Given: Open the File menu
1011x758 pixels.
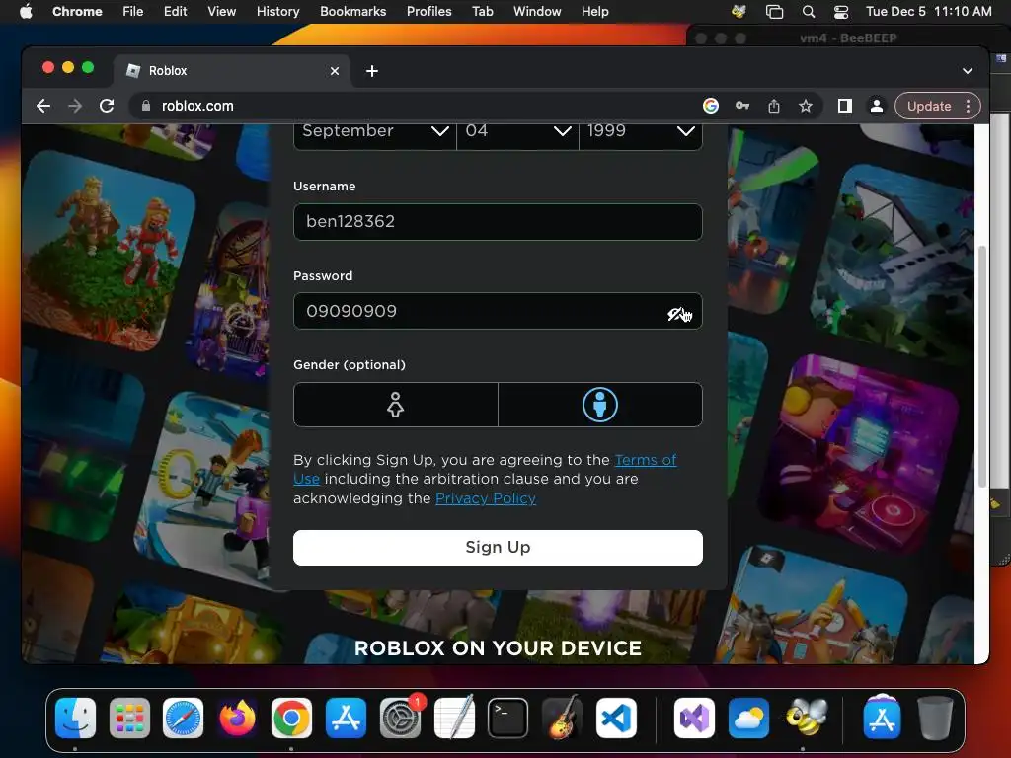Looking at the screenshot, I should 133,11.
